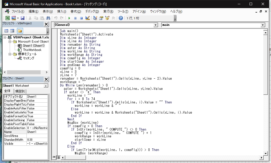Open the standard toolbar options overflow arrow
Viewport: 271px width, 163px height.
(x=175, y=18)
